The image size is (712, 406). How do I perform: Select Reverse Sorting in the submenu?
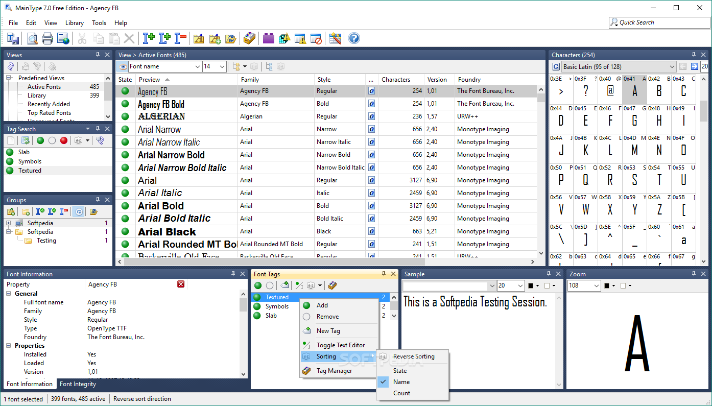coord(413,356)
